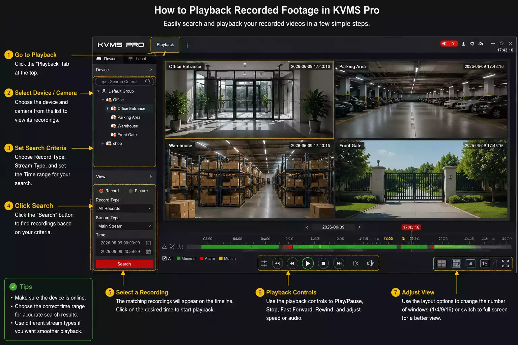Select the Warehouse video pane
518x345 pixels.
tap(249, 180)
